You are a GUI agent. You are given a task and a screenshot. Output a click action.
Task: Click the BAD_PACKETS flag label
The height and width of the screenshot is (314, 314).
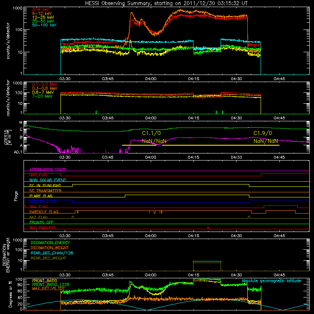coord(43,228)
